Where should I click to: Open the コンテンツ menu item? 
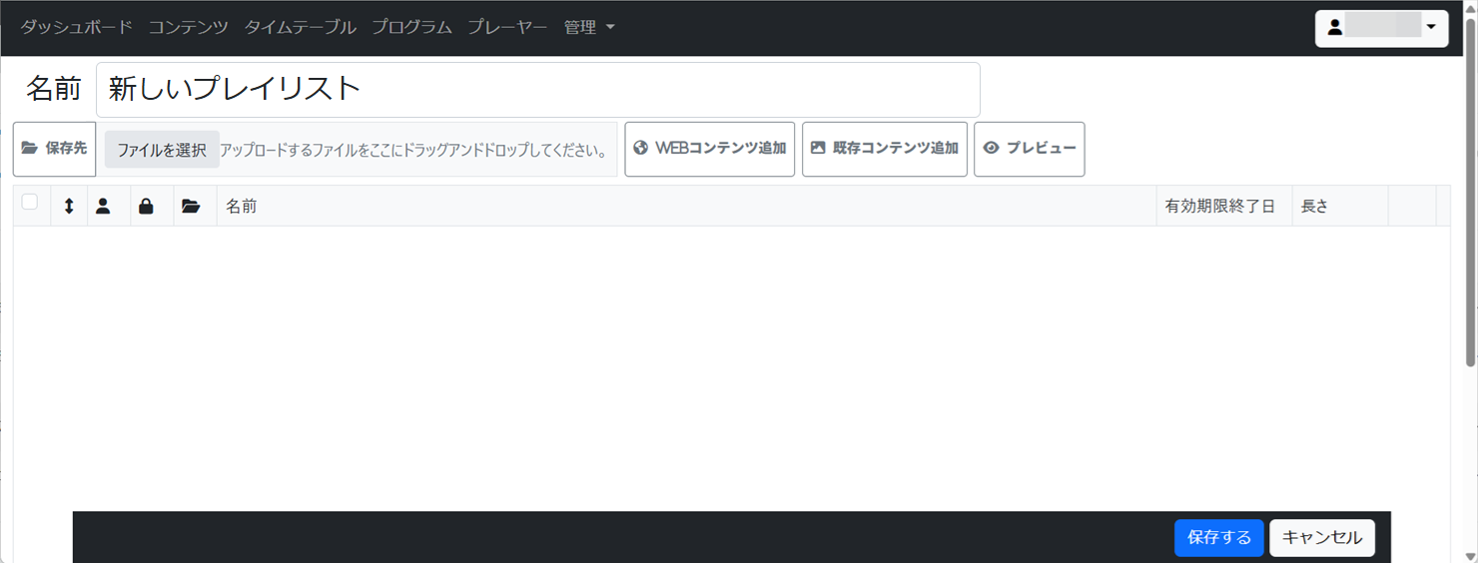[x=188, y=28]
